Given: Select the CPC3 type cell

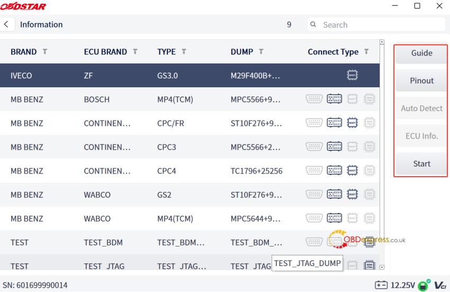Looking at the screenshot, I should point(166,147).
